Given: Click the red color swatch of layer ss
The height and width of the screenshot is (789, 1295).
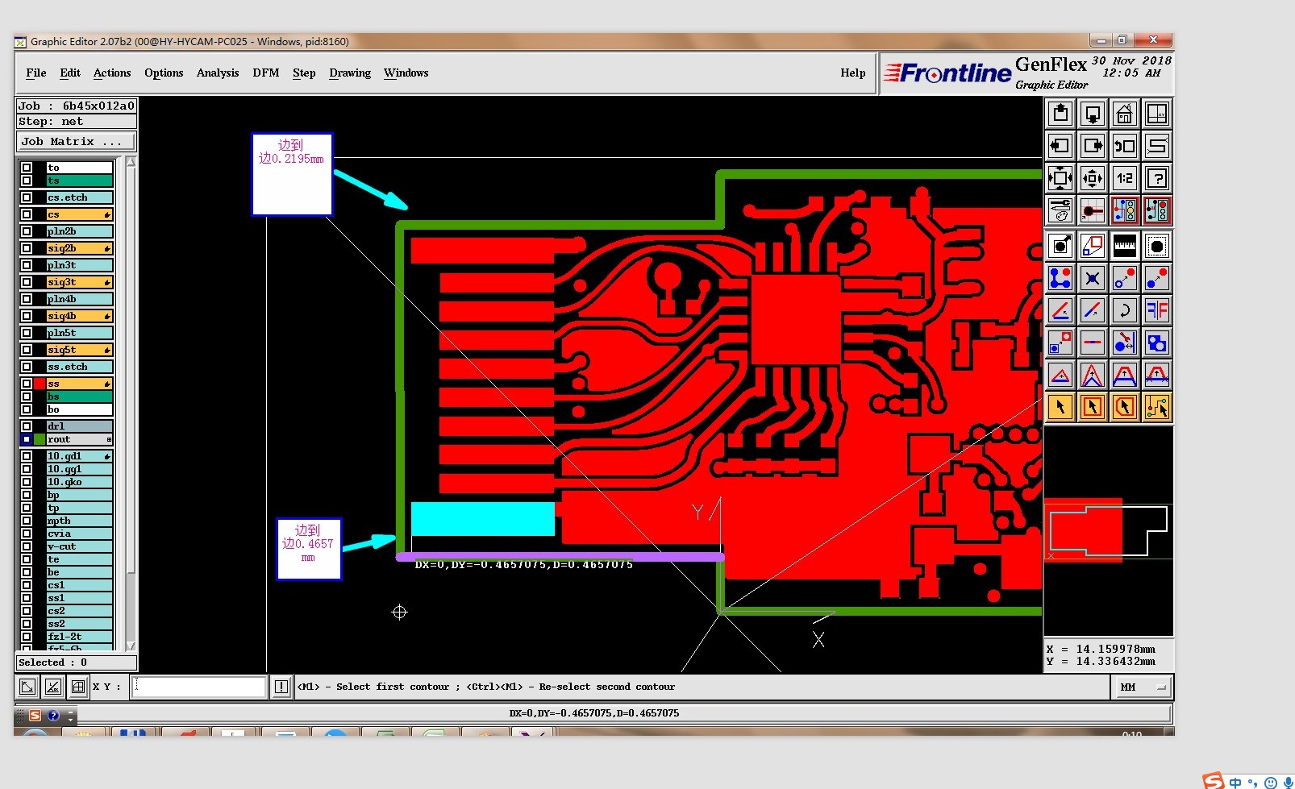Looking at the screenshot, I should click(40, 384).
